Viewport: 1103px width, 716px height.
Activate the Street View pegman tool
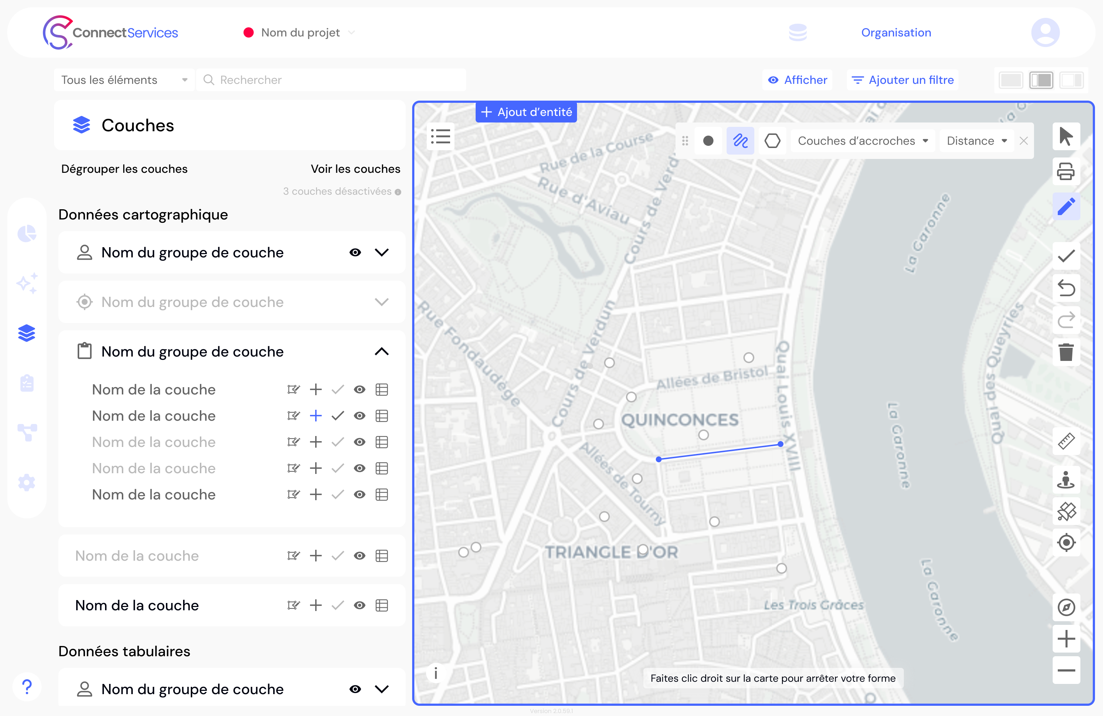pyautogui.click(x=1067, y=480)
